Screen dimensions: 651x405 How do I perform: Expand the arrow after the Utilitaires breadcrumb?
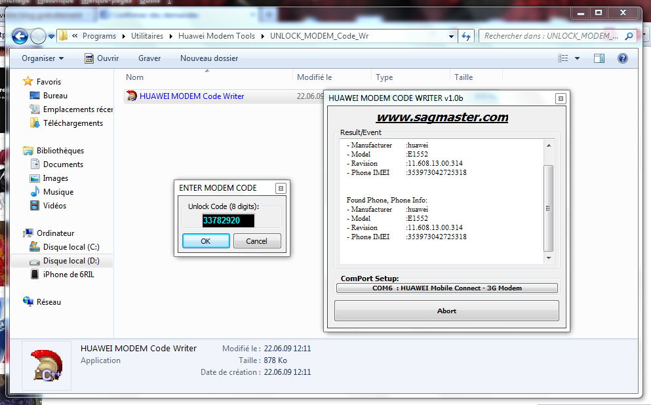tap(170, 36)
